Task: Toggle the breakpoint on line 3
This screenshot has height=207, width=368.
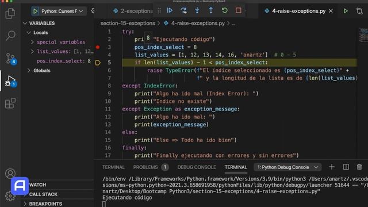Action: tap(98, 47)
